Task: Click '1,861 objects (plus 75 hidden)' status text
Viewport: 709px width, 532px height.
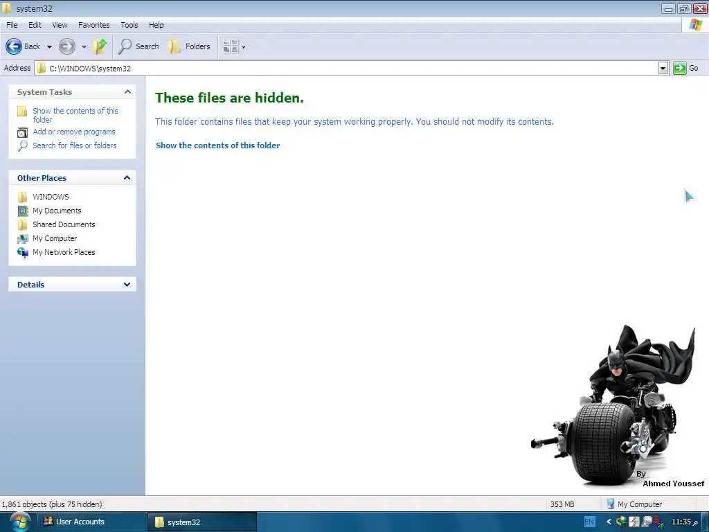Action: coord(52,504)
